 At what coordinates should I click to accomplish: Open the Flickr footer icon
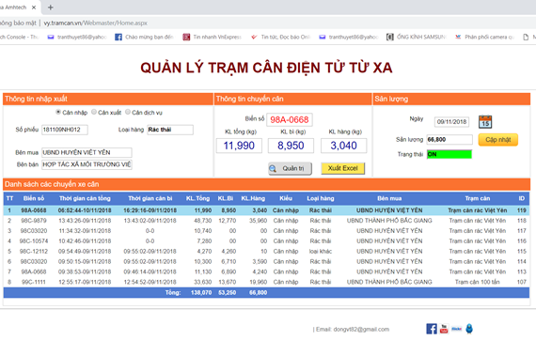coord(456,329)
